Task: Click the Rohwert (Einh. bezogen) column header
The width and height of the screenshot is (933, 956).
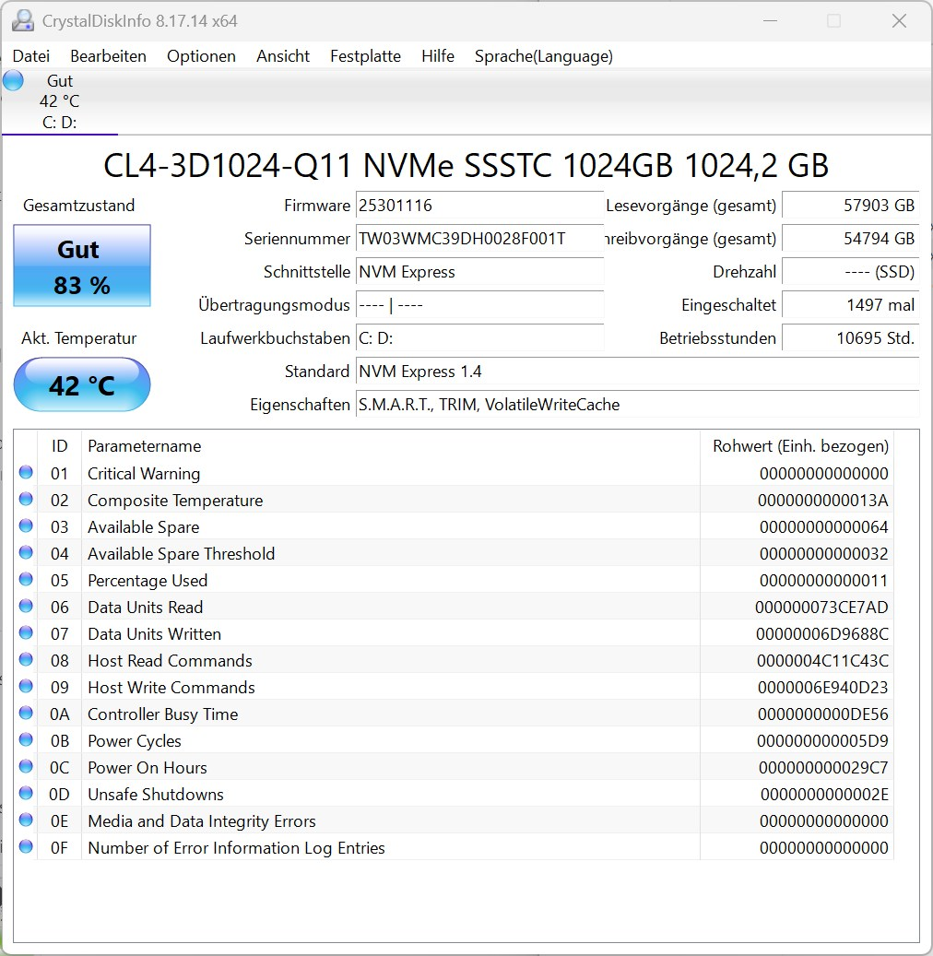Action: point(797,445)
